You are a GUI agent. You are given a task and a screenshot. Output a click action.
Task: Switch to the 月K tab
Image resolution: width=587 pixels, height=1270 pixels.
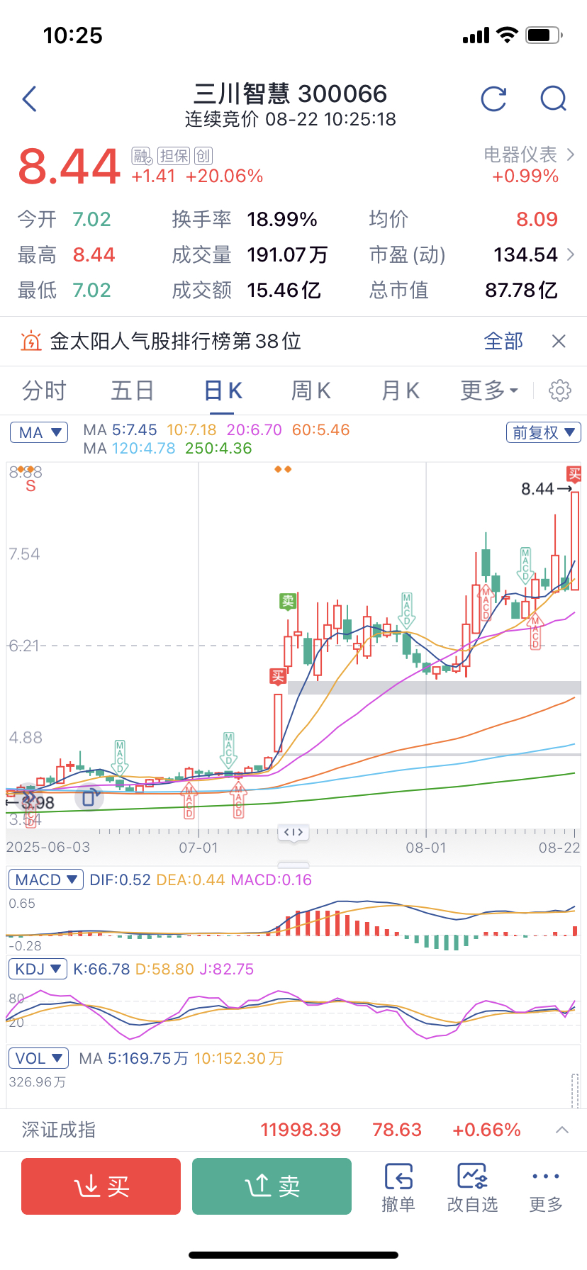coord(401,390)
